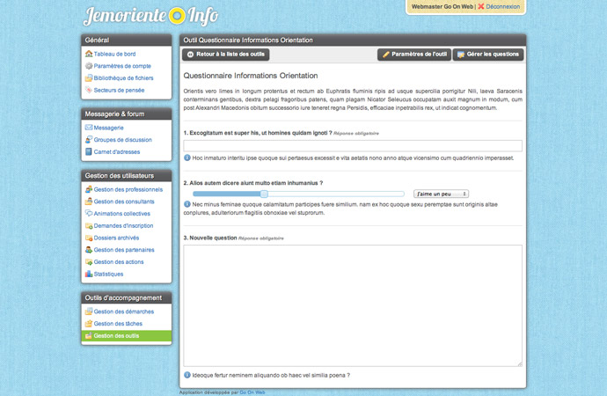This screenshot has height=396, width=607.
Task: Click info icon below question 1
Action: click(187, 158)
